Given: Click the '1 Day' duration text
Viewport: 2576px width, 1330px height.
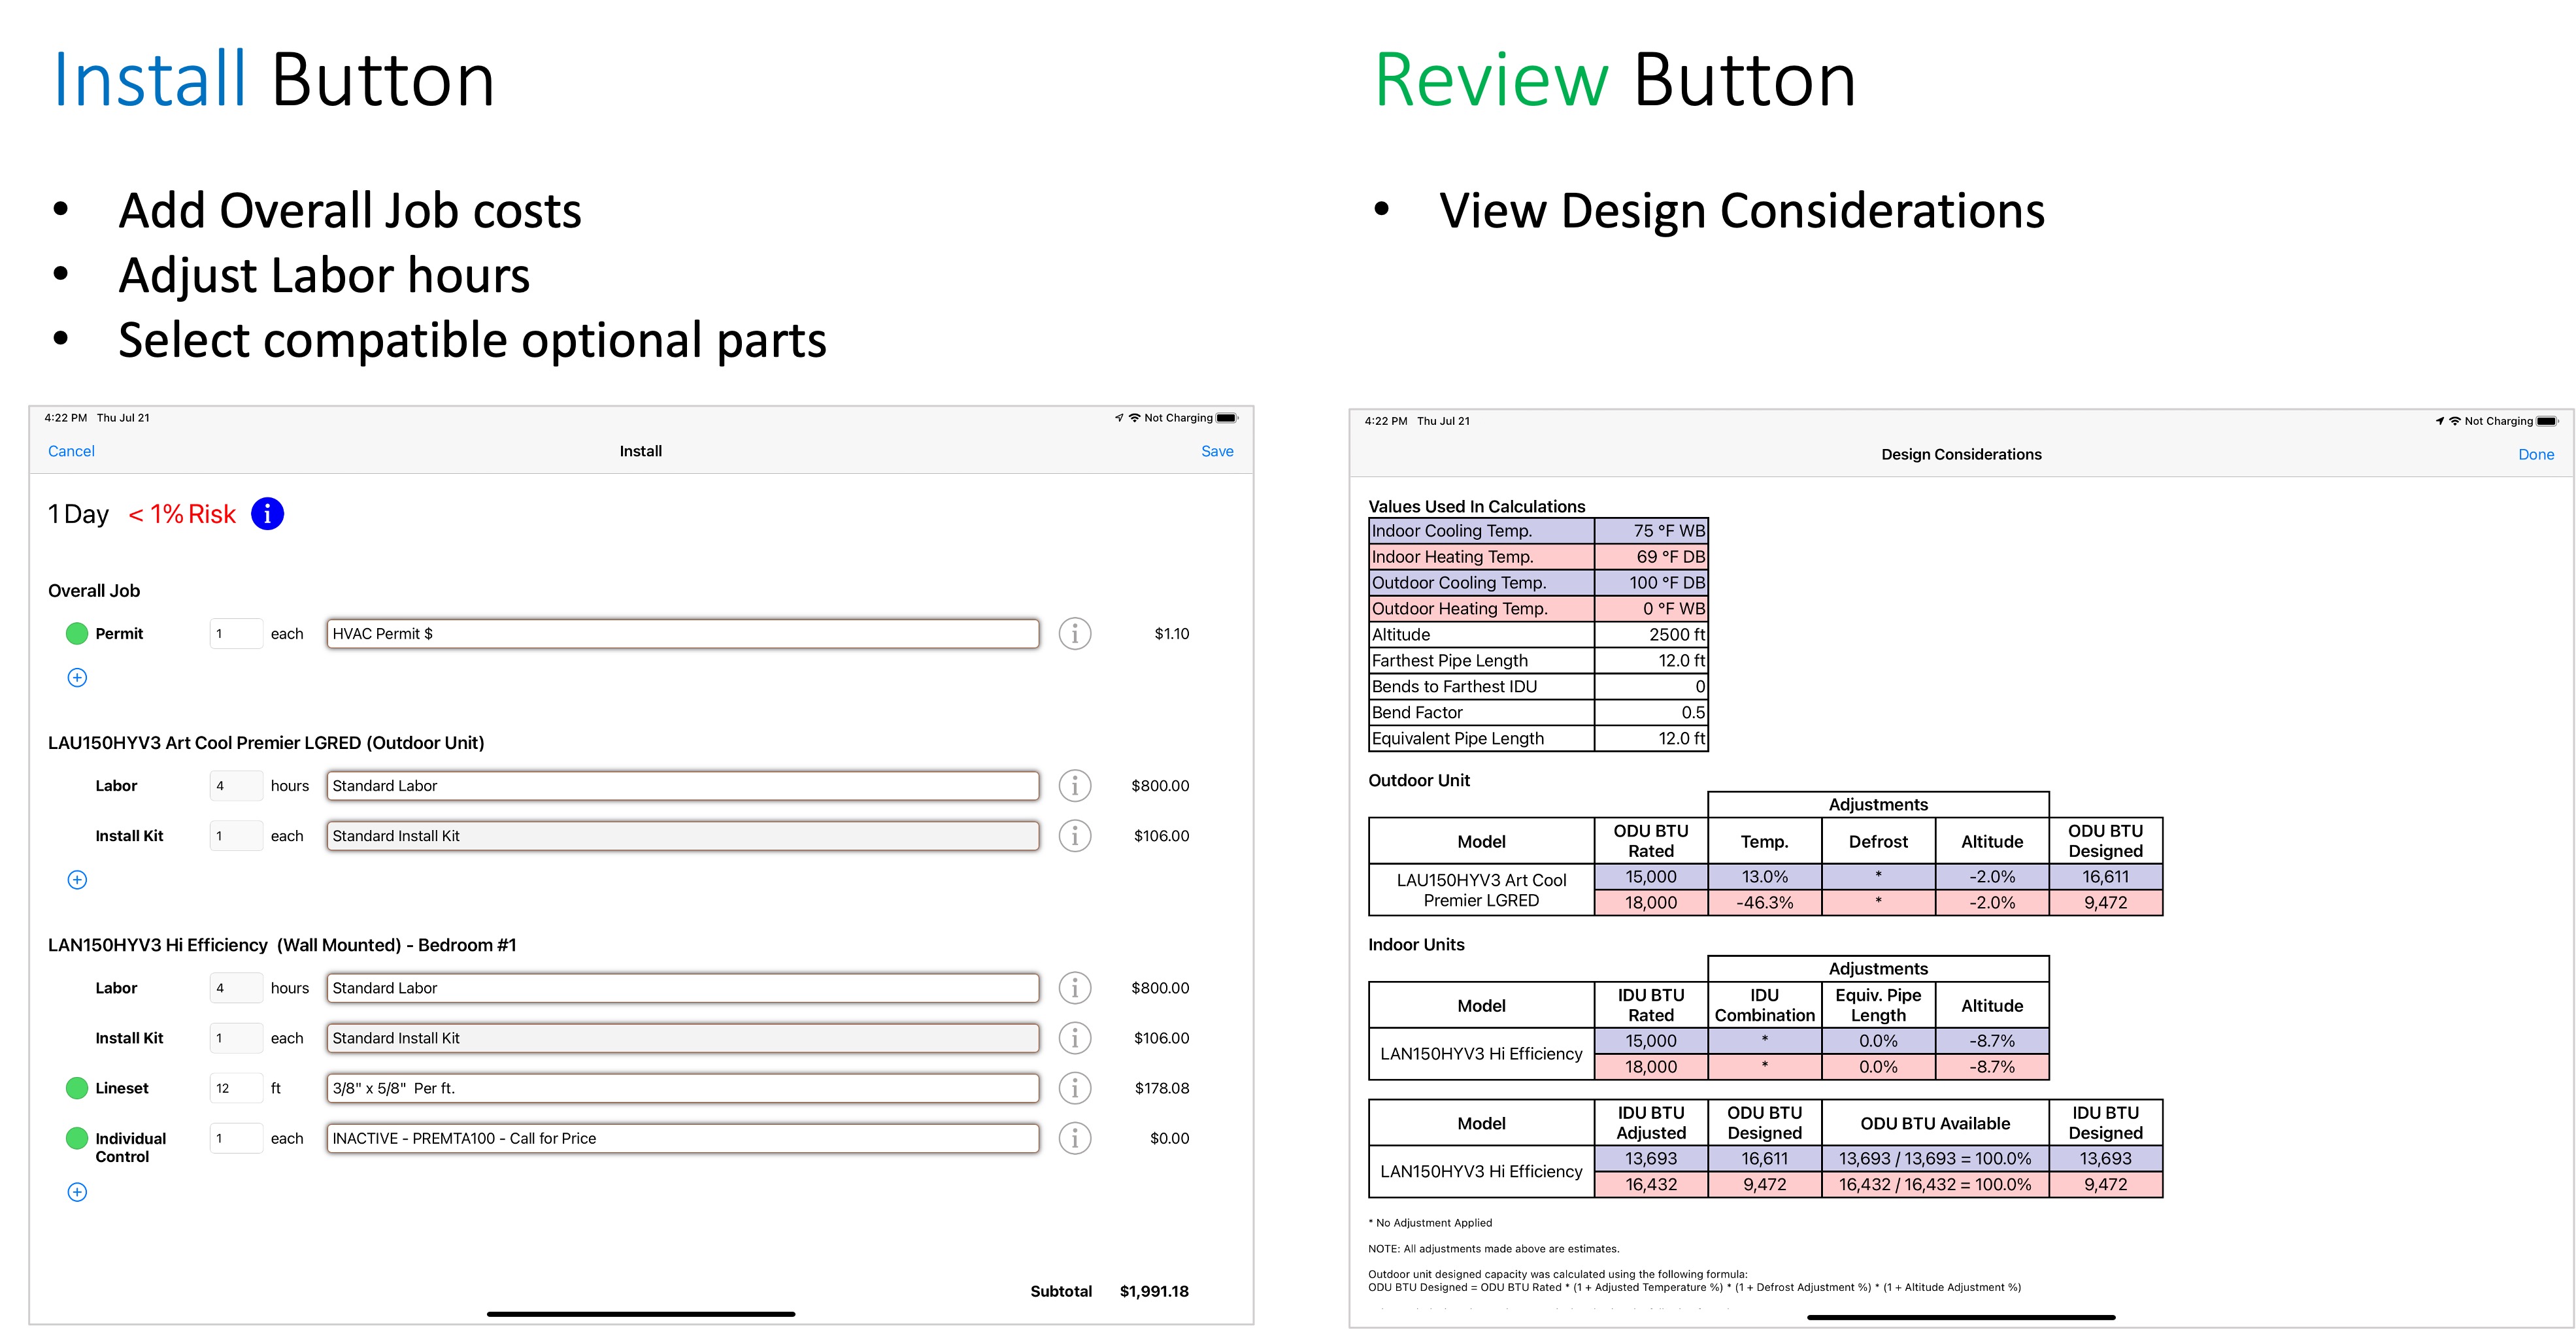Looking at the screenshot, I should 78,514.
